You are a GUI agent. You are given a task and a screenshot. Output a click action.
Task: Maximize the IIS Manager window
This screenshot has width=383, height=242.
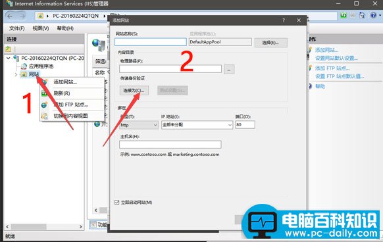357,3
